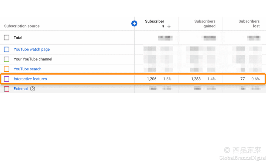
Task: Sort by Subscribers down-arrow icon
Action: click(169, 26)
